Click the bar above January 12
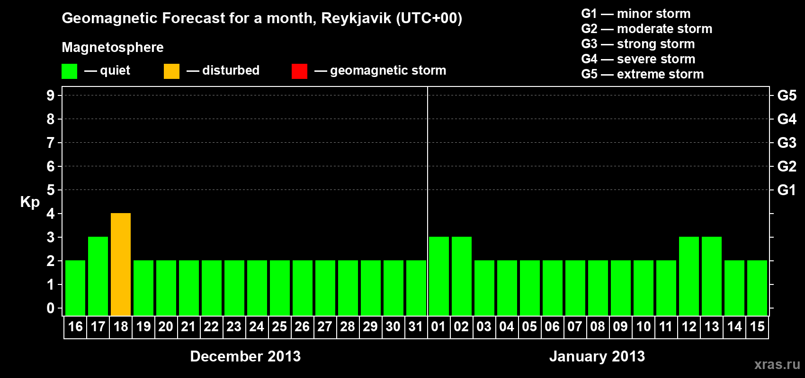This screenshot has width=805, height=378. pyautogui.click(x=689, y=276)
